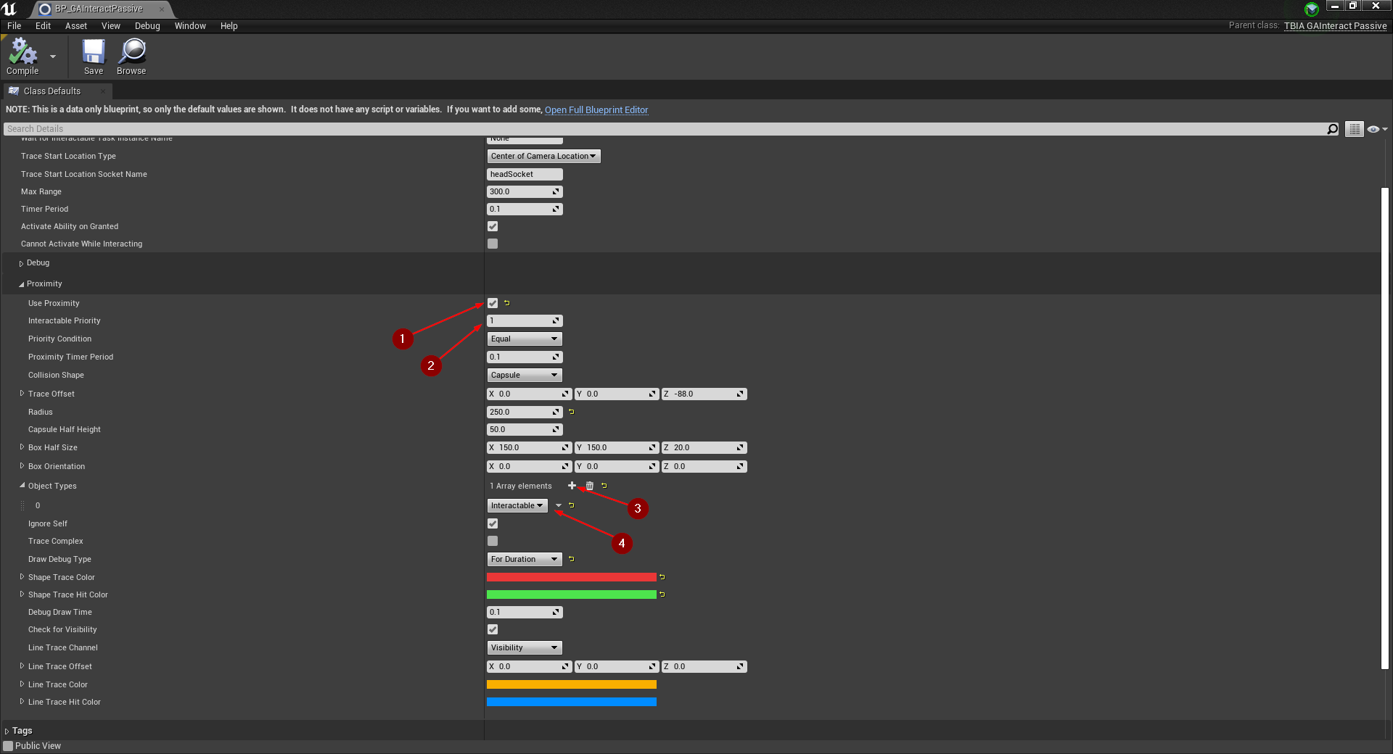The height and width of the screenshot is (754, 1393).
Task: Expand the Trace Offset property
Action: (22, 394)
